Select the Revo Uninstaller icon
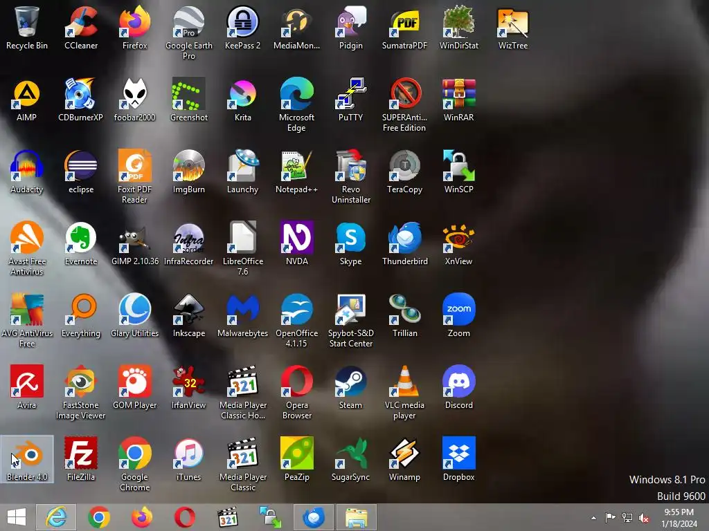 tap(350, 176)
